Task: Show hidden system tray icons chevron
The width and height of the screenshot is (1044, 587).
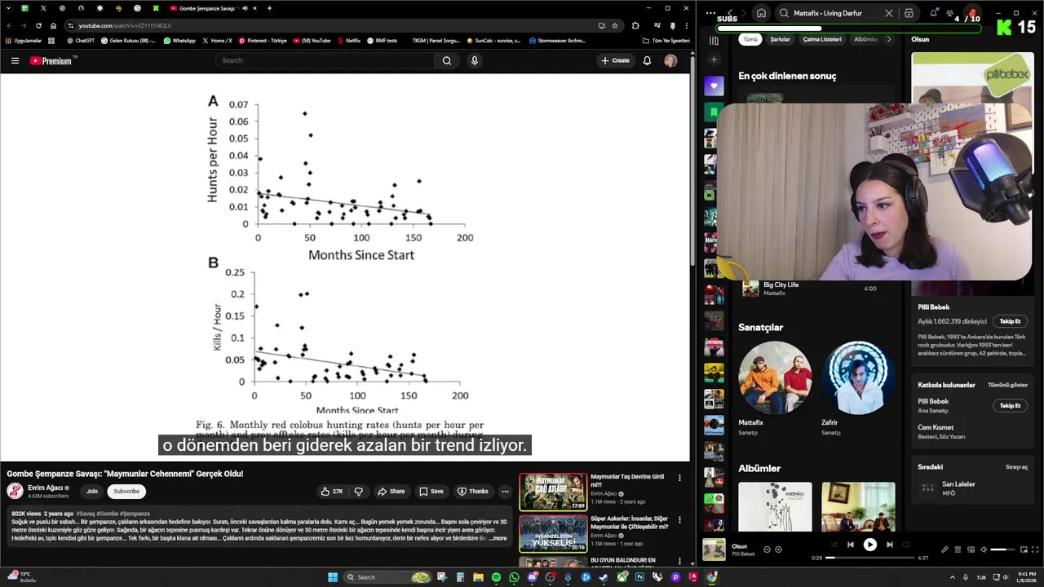Action: pyautogui.click(x=952, y=577)
